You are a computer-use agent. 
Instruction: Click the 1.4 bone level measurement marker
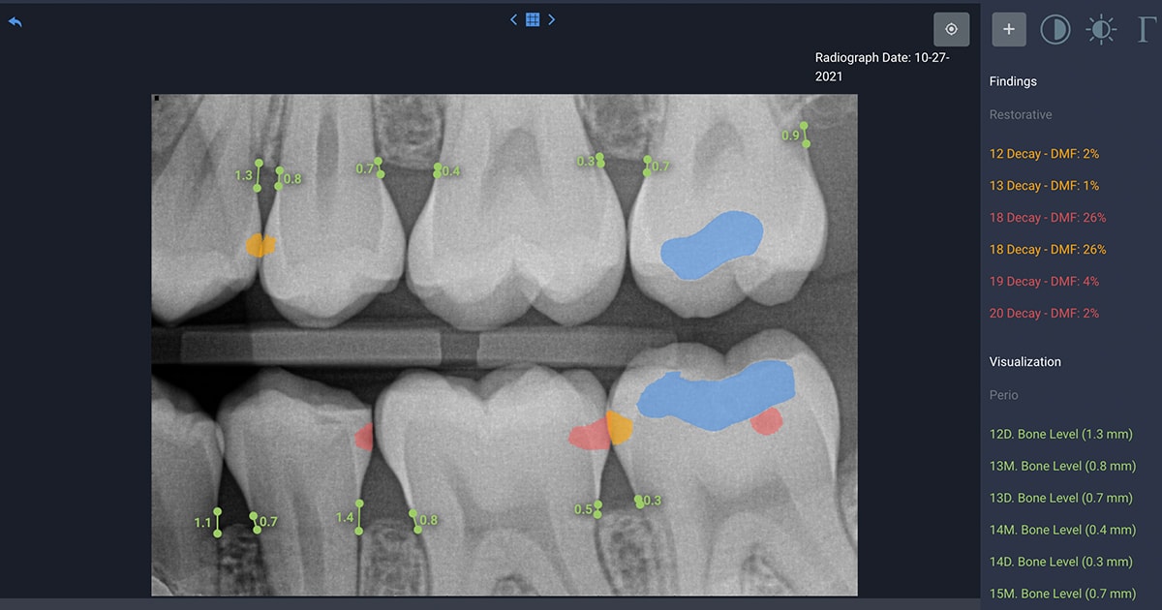click(x=351, y=518)
